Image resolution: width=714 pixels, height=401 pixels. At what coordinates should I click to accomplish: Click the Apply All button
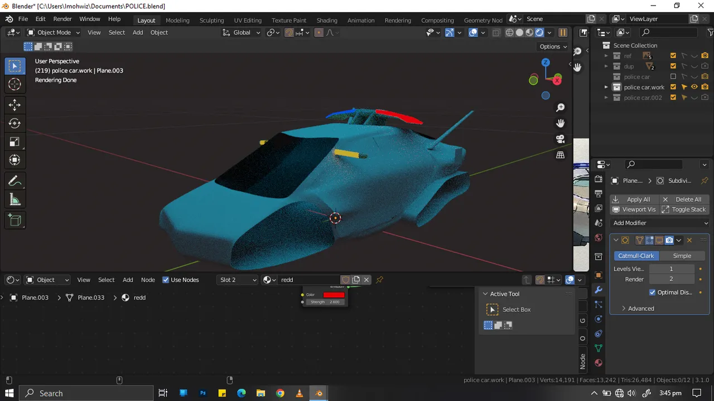tap(633, 199)
